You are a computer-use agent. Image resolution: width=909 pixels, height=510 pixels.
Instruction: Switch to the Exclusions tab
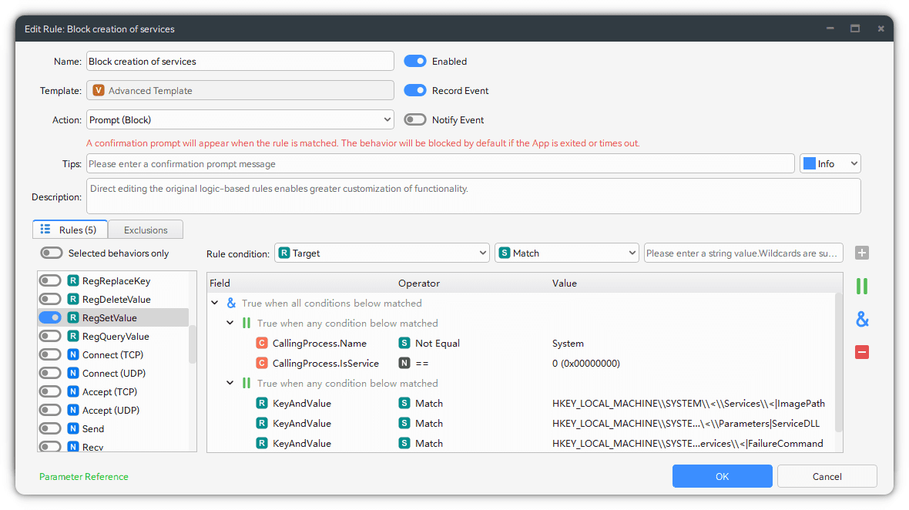pyautogui.click(x=146, y=230)
